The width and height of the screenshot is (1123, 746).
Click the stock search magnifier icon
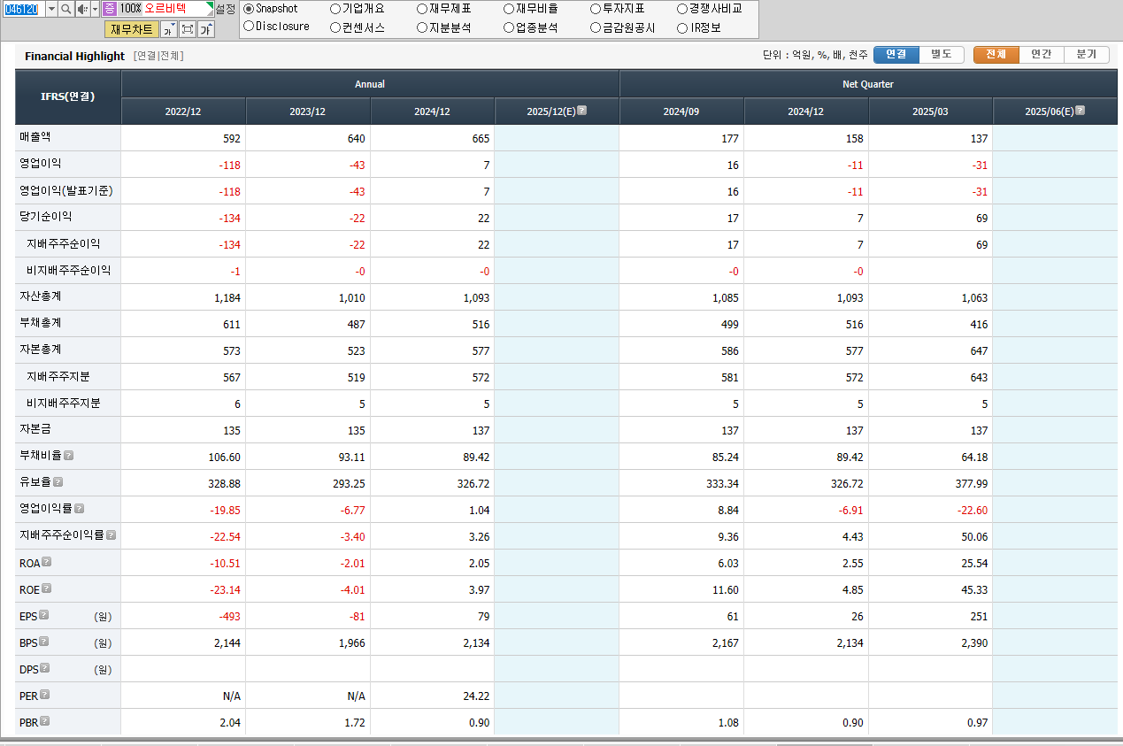coord(66,8)
